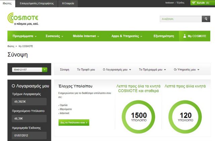Expand Apps & Υπηρεσίες menu
This screenshot has width=215, height=141.
click(x=127, y=36)
